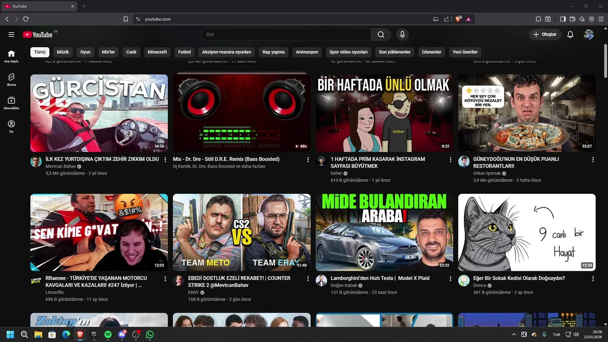Viewport: 608px width, 342px height.
Task: Open ERAY channel name link
Action: (193, 293)
